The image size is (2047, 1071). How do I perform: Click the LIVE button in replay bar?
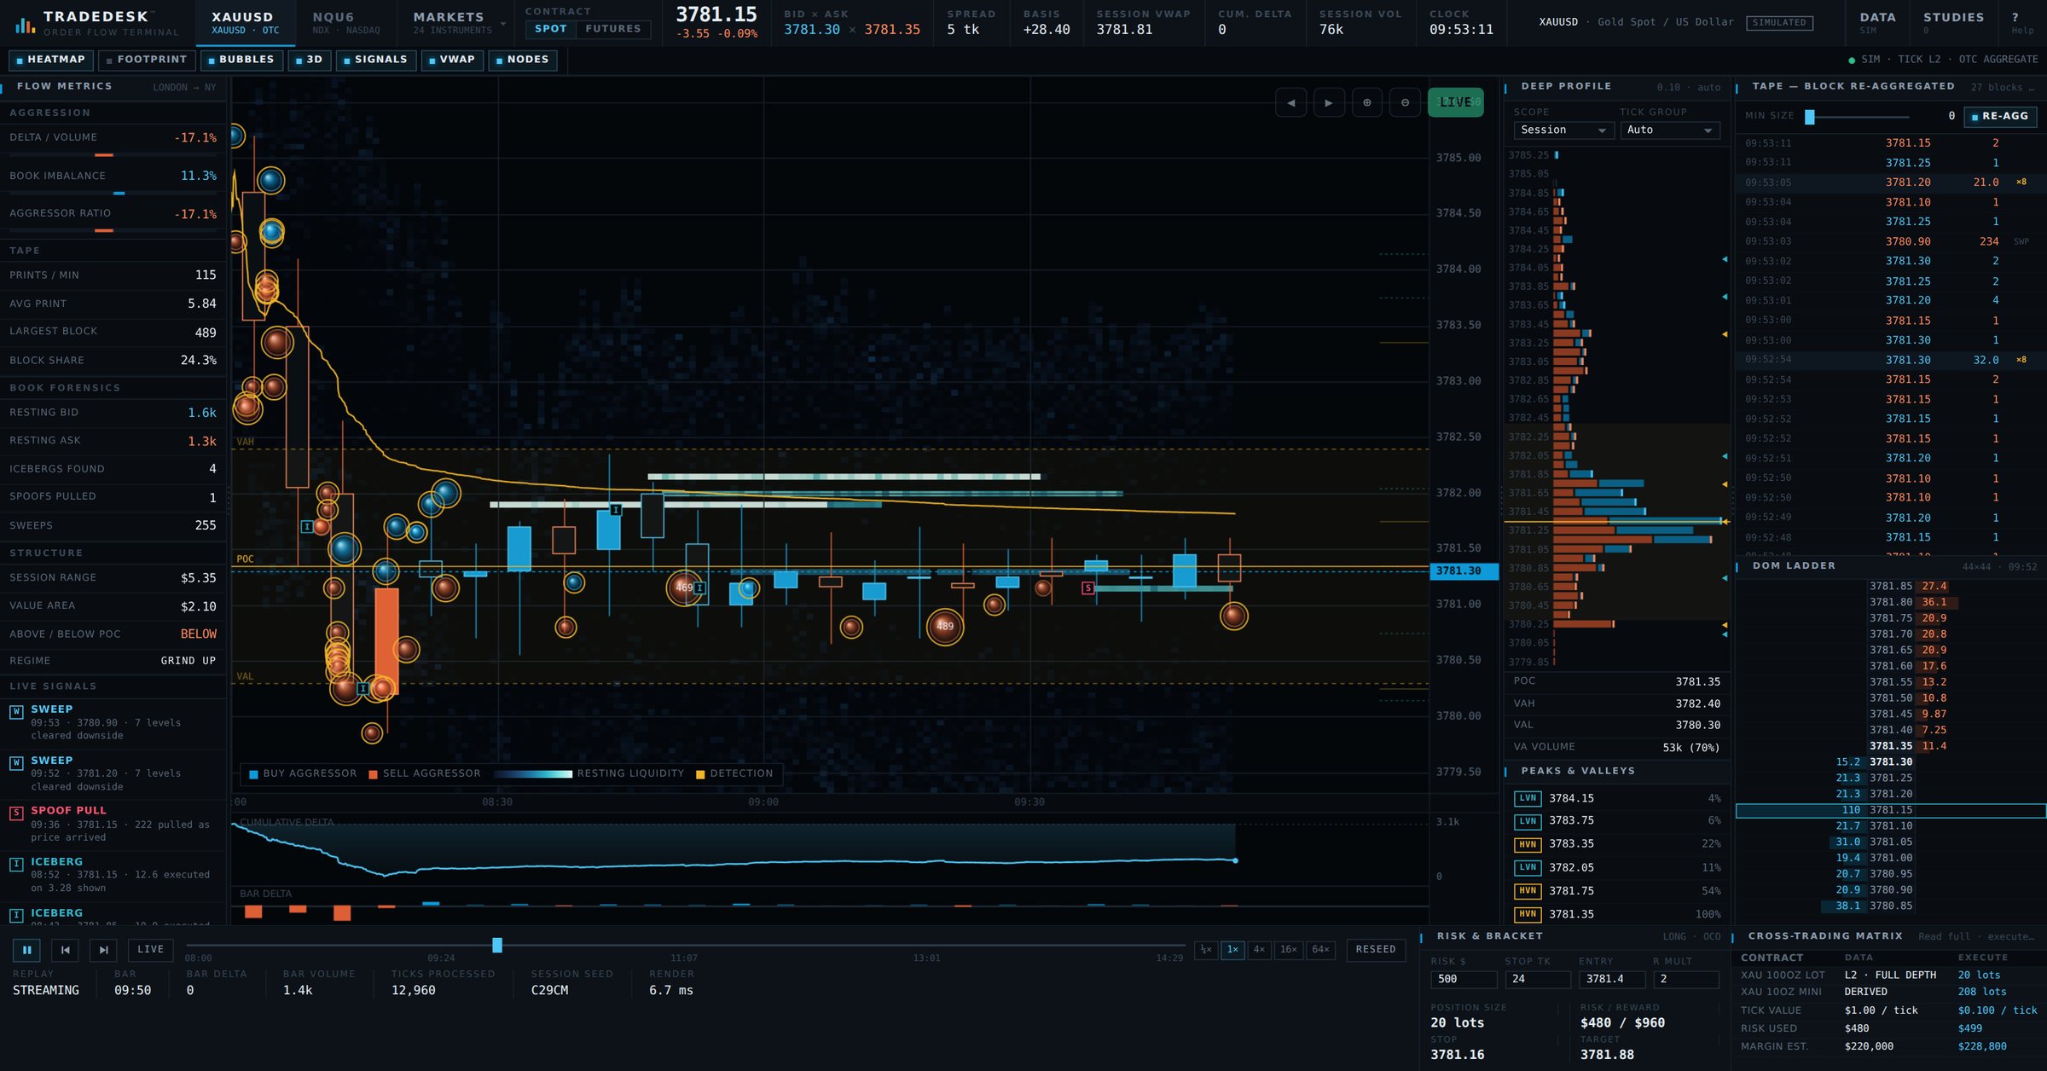coord(151,949)
